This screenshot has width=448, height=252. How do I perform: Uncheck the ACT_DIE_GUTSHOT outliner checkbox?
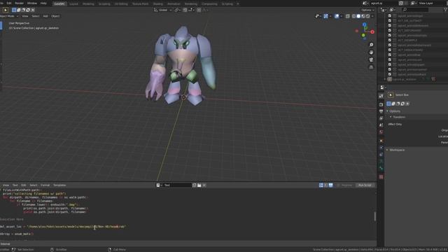tap(389, 20)
